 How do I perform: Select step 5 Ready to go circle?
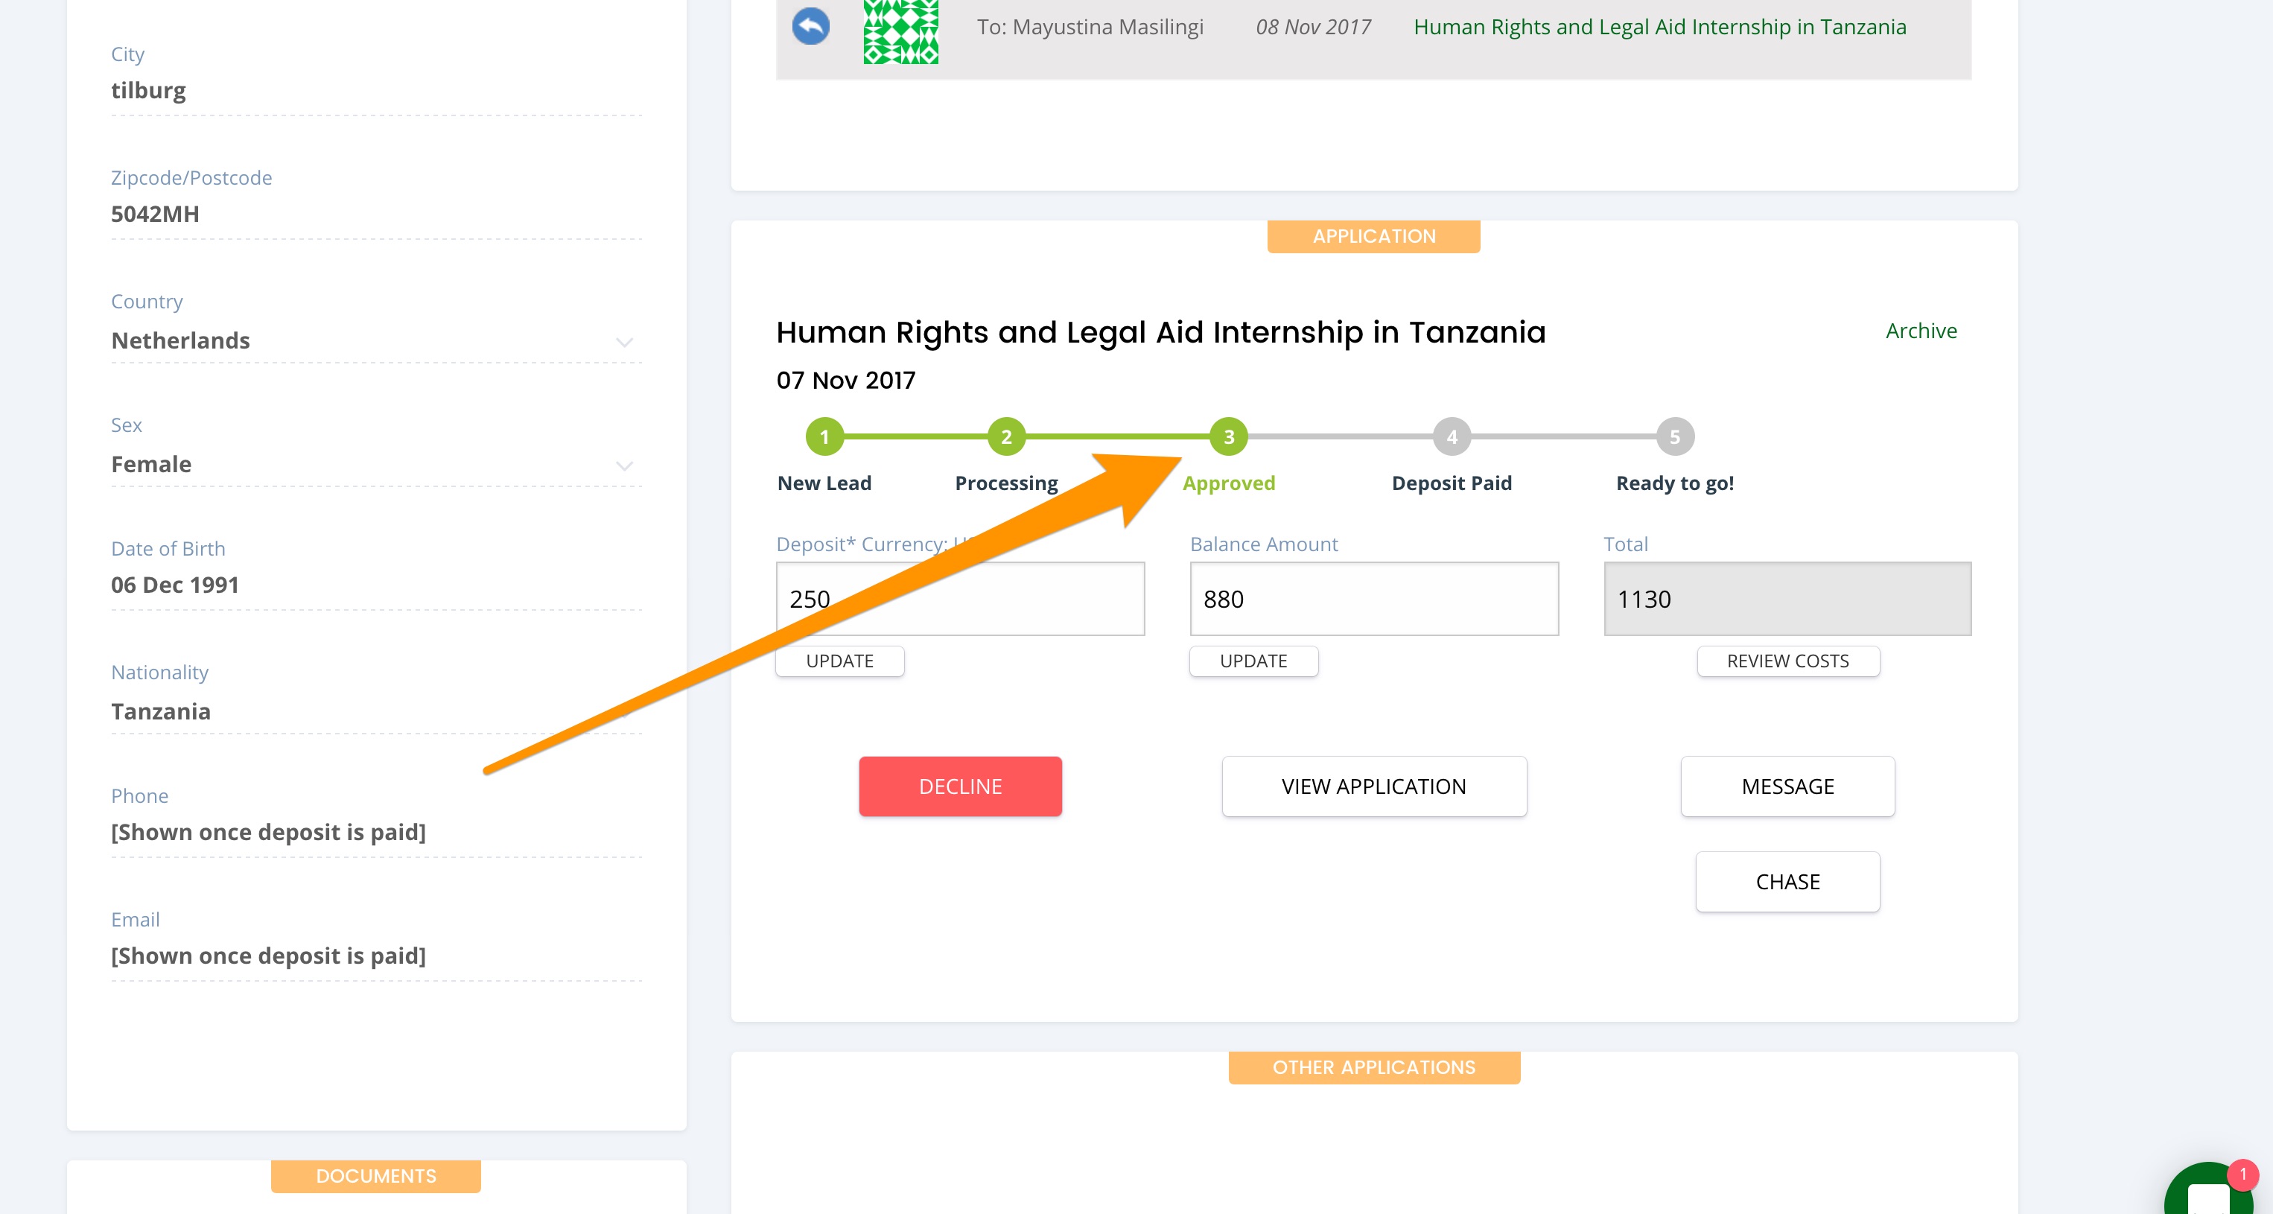coord(1675,436)
